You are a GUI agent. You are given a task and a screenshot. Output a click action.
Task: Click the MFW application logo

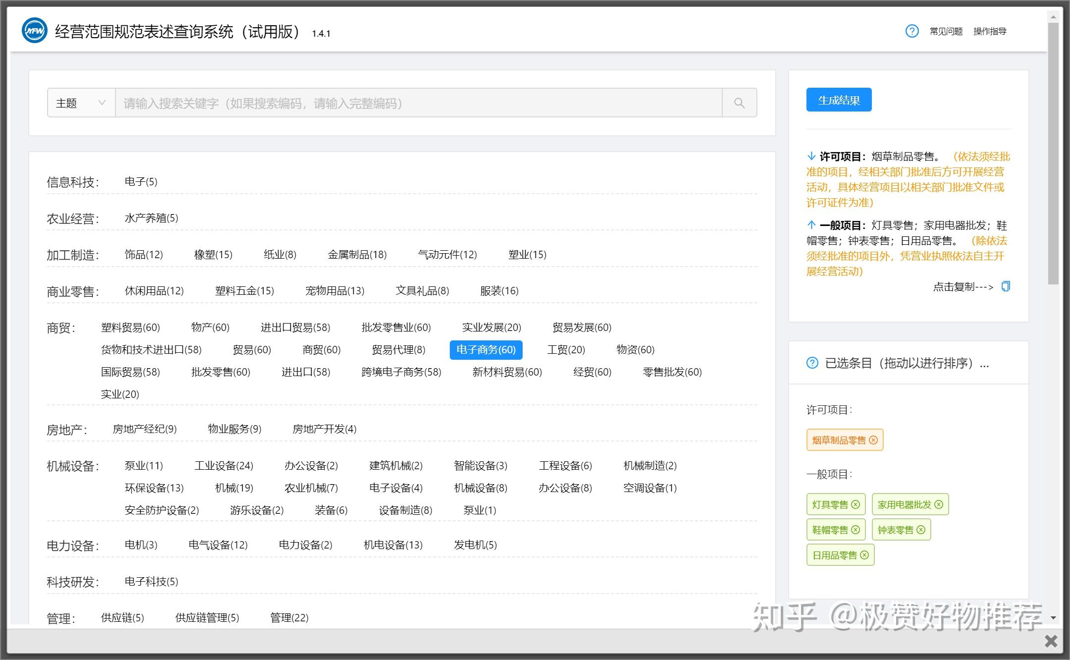34,31
